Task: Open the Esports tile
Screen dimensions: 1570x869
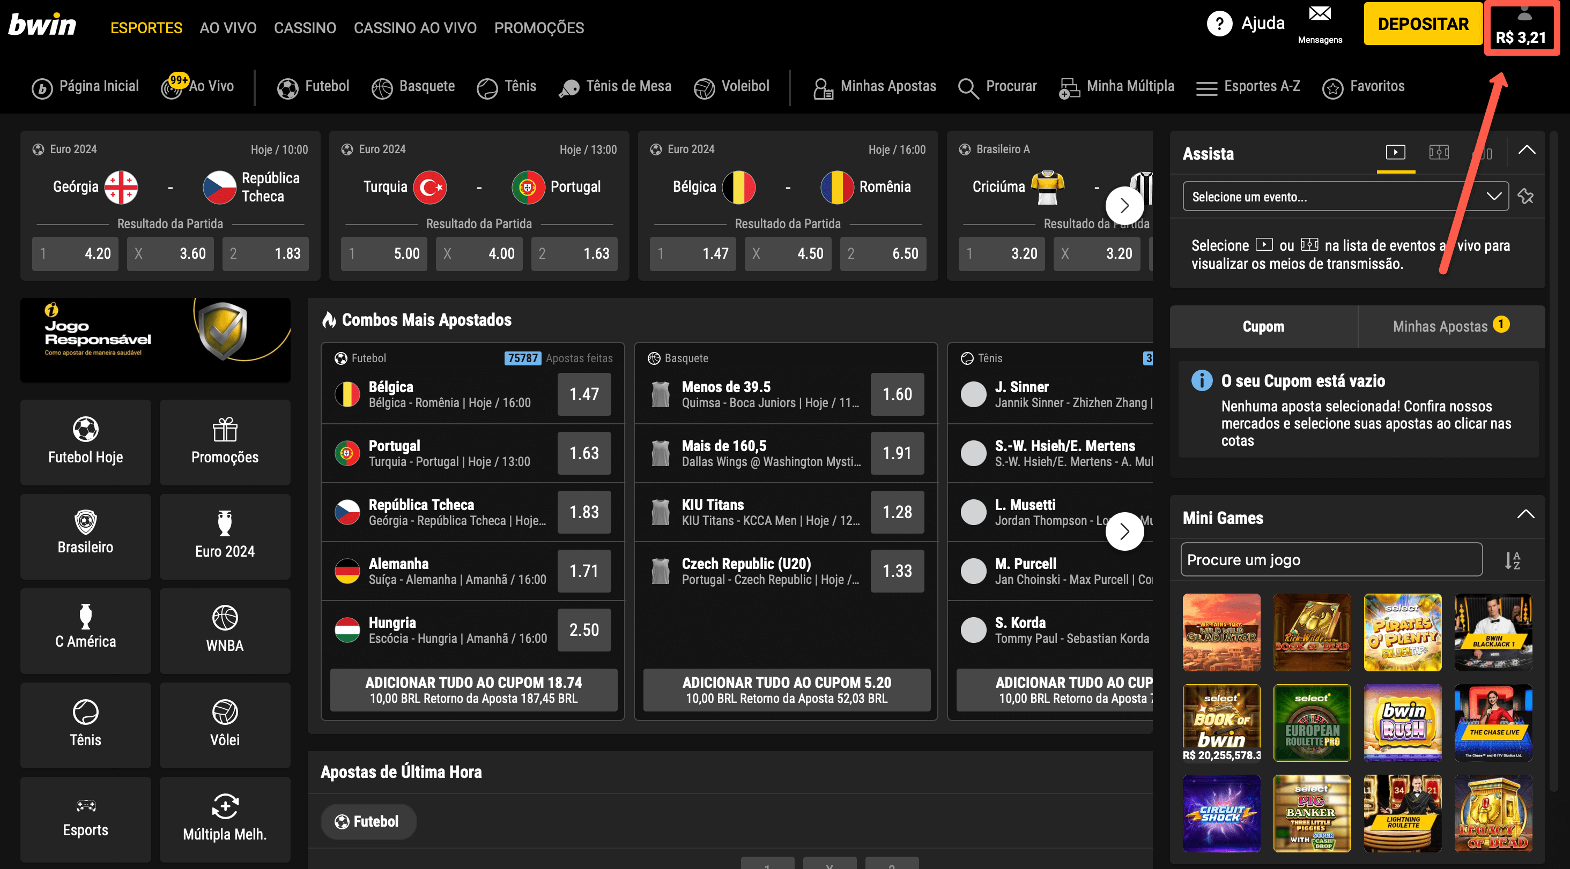Action: click(x=85, y=819)
